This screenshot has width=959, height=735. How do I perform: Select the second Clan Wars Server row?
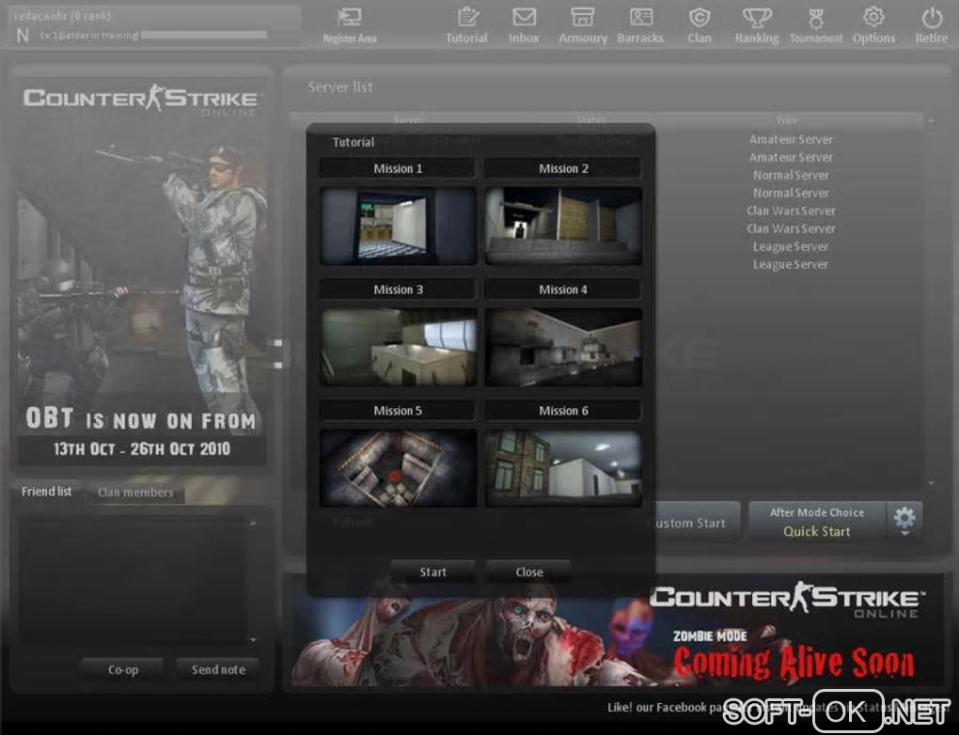791,228
